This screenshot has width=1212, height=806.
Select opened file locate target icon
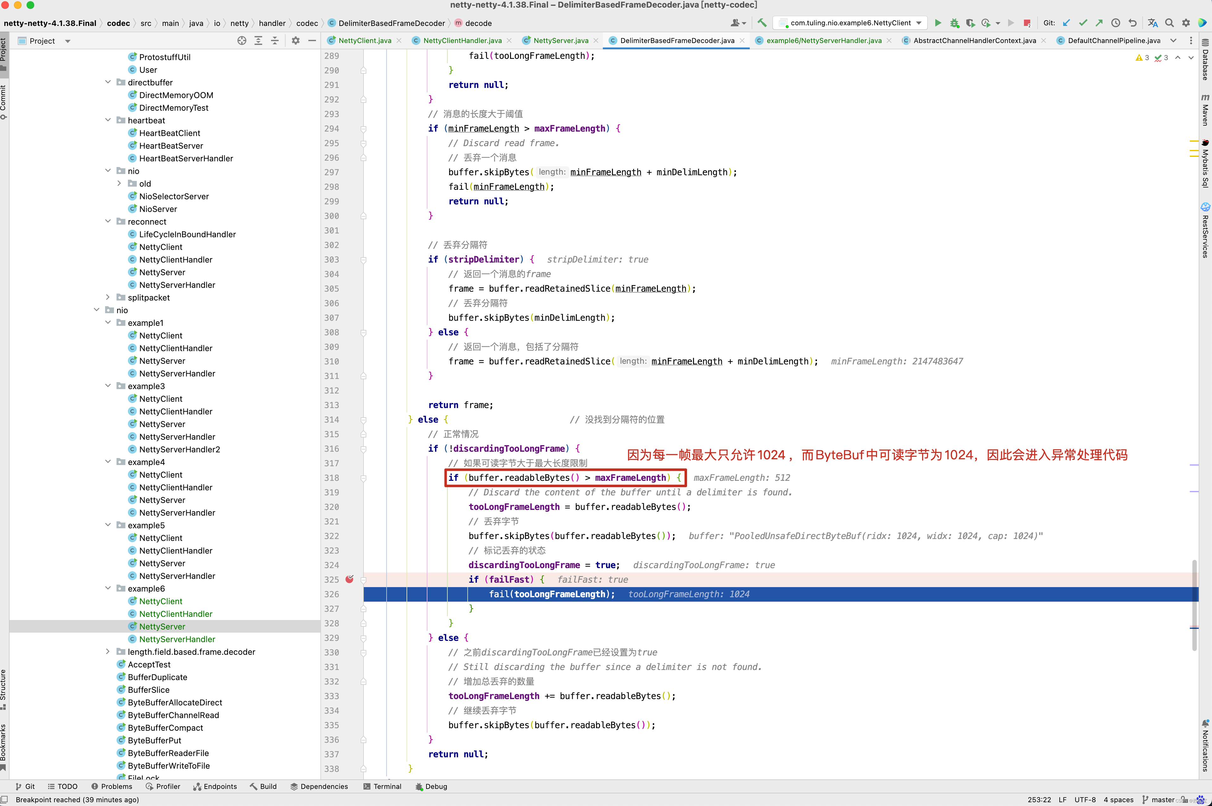(242, 40)
